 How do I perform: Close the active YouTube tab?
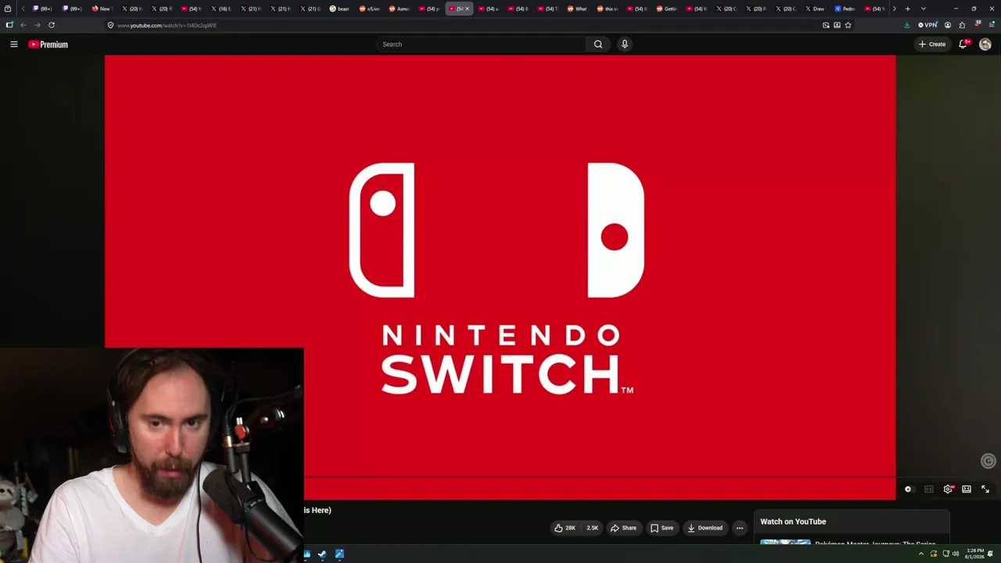pyautogui.click(x=468, y=9)
